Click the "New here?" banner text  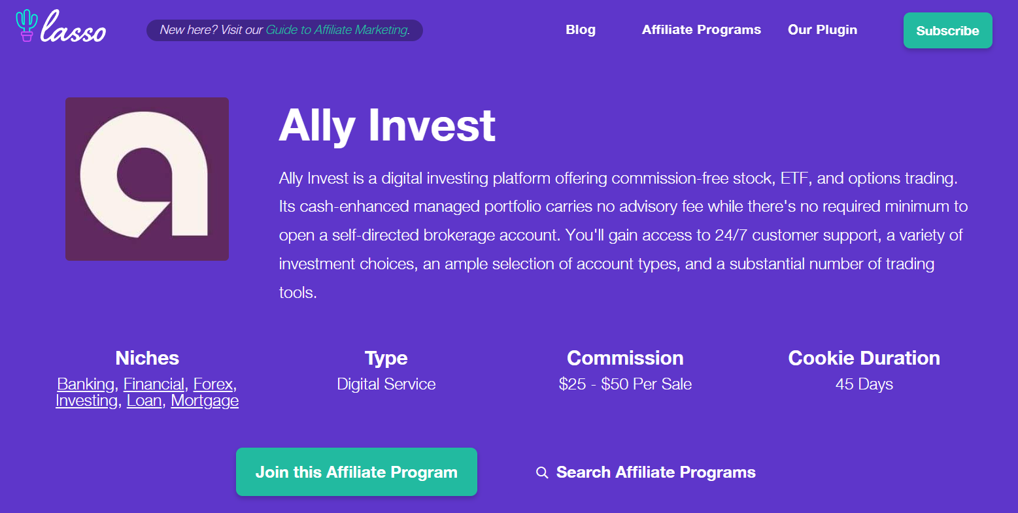(211, 30)
